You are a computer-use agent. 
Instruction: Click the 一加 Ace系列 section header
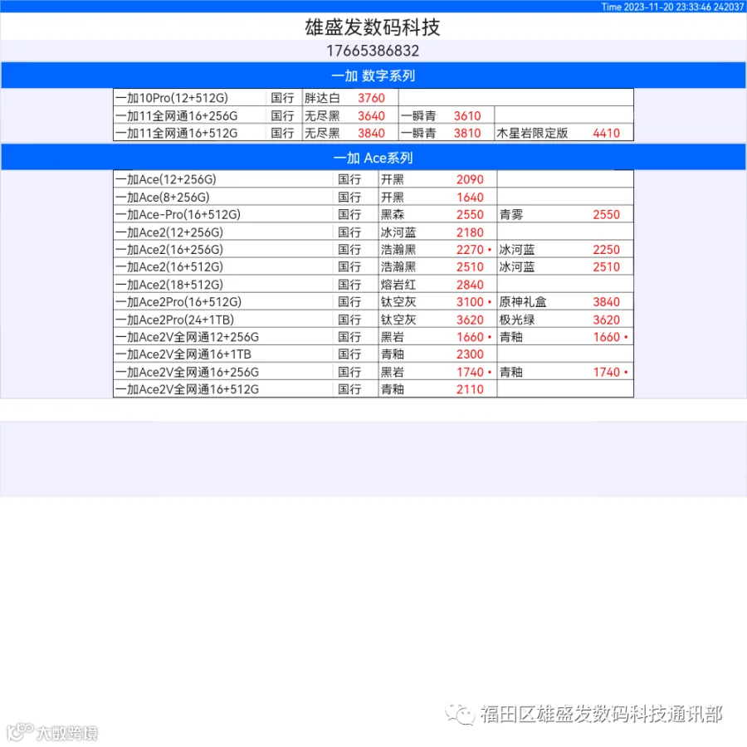tap(373, 159)
